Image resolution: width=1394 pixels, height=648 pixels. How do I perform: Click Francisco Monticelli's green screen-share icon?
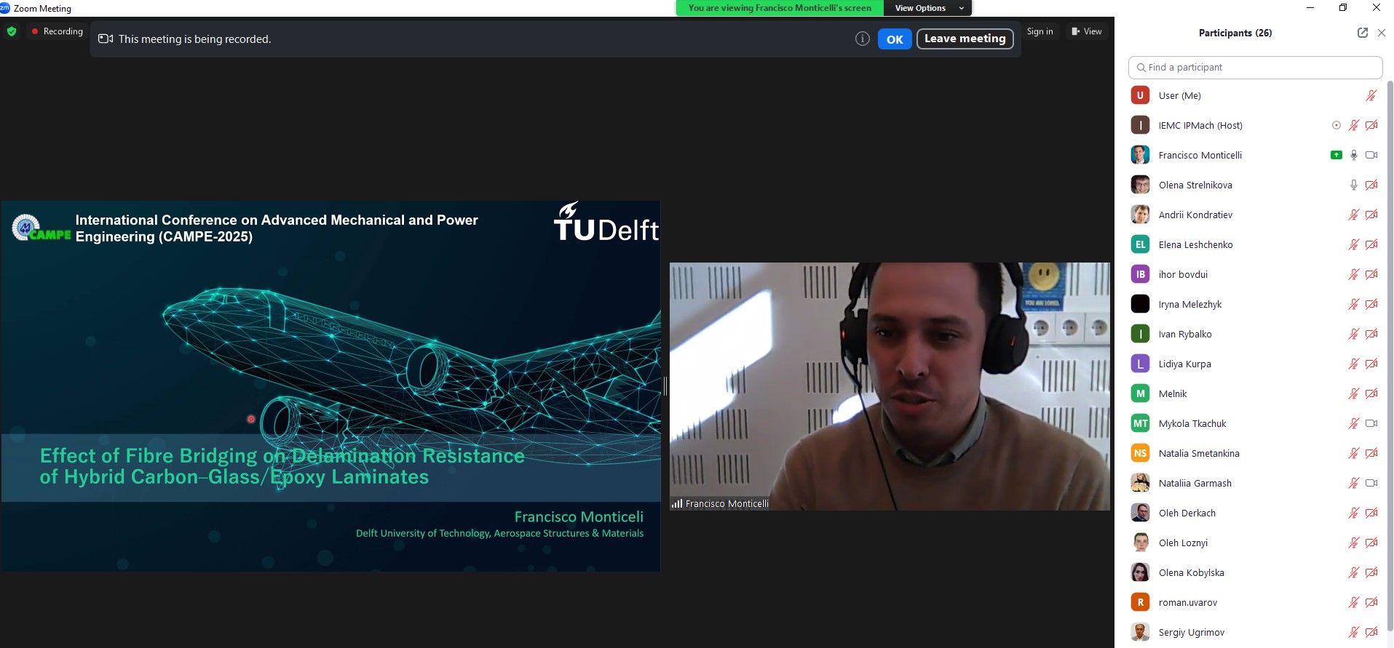(x=1336, y=155)
